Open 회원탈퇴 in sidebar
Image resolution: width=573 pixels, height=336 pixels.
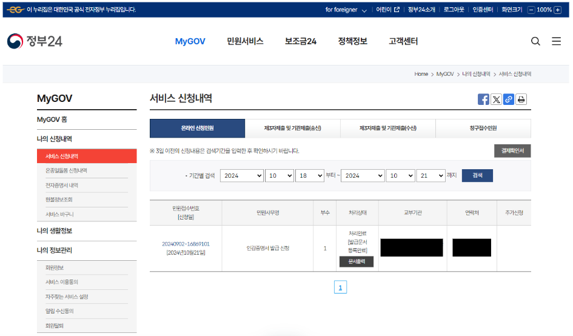pyautogui.click(x=55, y=326)
